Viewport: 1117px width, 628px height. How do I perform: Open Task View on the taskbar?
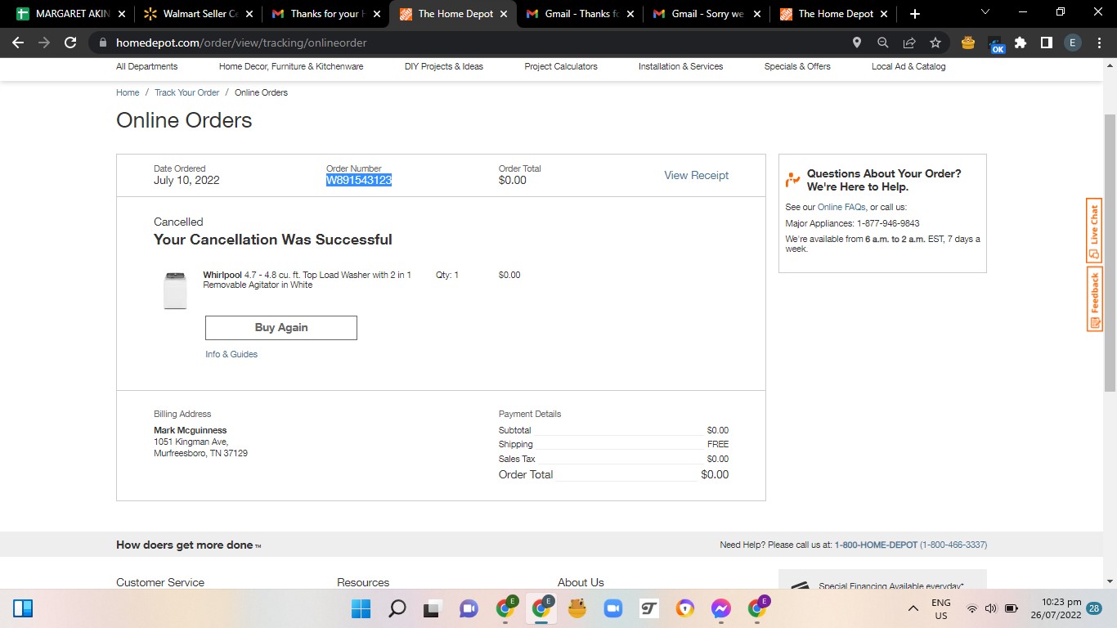433,608
